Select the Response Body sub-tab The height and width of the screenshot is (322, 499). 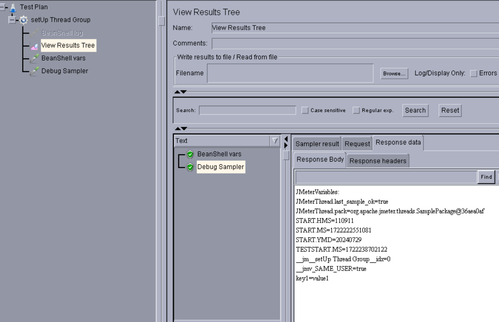click(x=320, y=159)
